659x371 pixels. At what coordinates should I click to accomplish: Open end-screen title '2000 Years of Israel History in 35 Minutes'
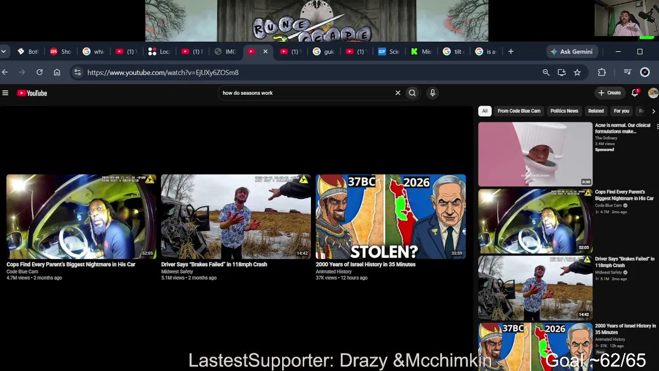point(366,264)
